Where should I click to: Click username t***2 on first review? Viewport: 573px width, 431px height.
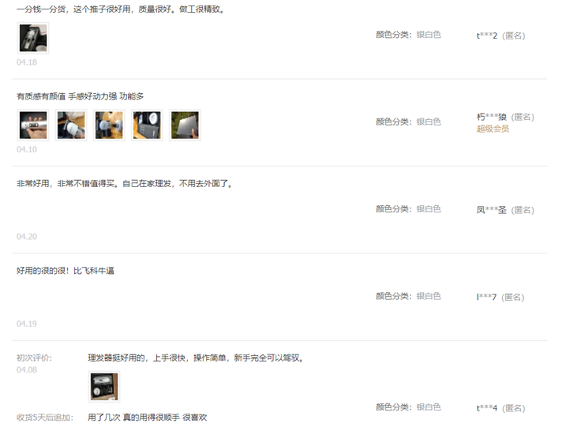coord(487,36)
